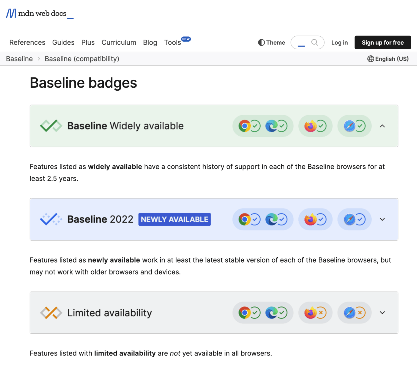Click Edge icon in Limited availability badge

point(271,313)
